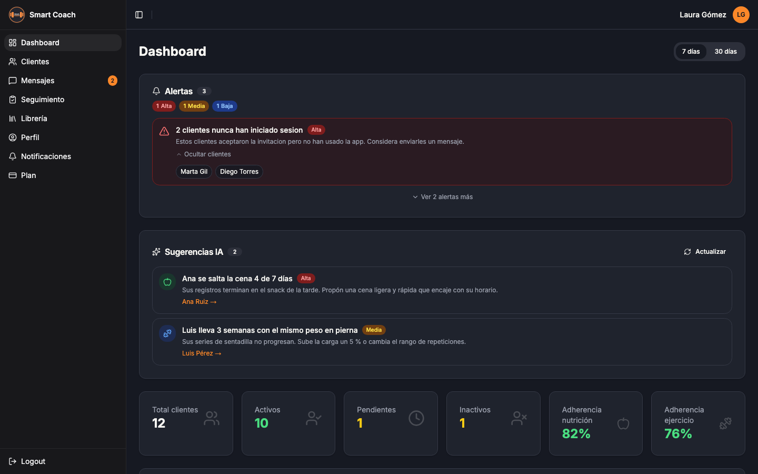Open the Plan page

pos(63,175)
